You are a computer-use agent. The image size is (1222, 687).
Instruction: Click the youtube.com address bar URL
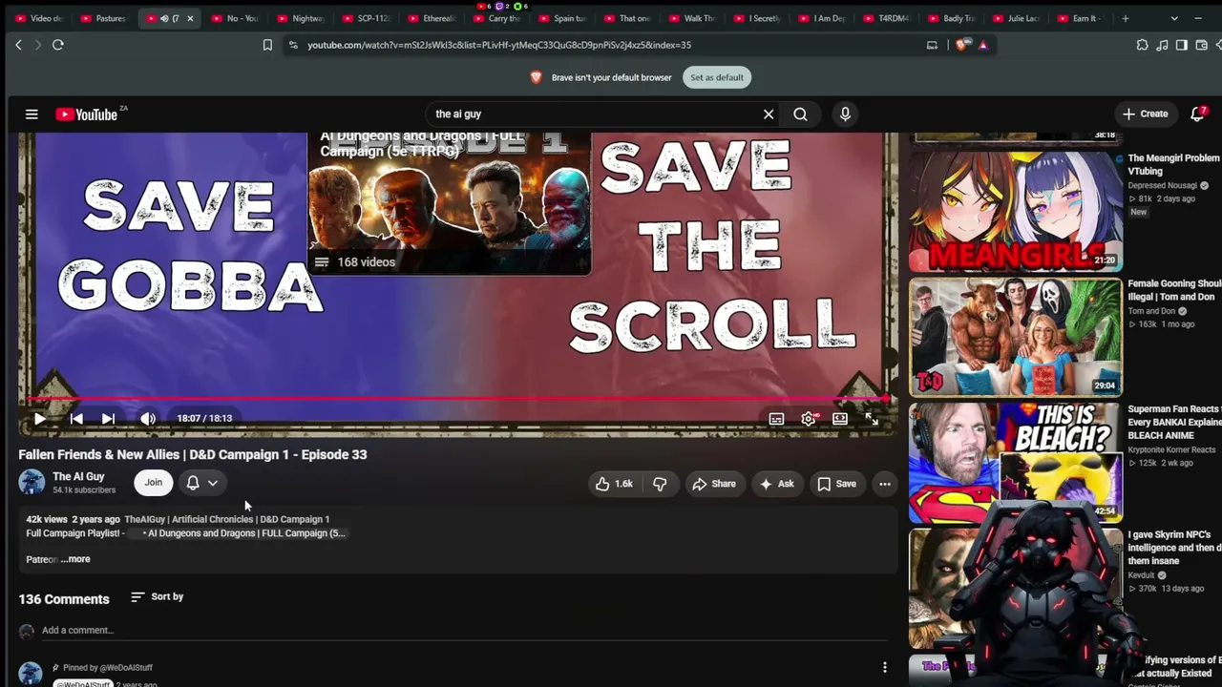pos(499,45)
